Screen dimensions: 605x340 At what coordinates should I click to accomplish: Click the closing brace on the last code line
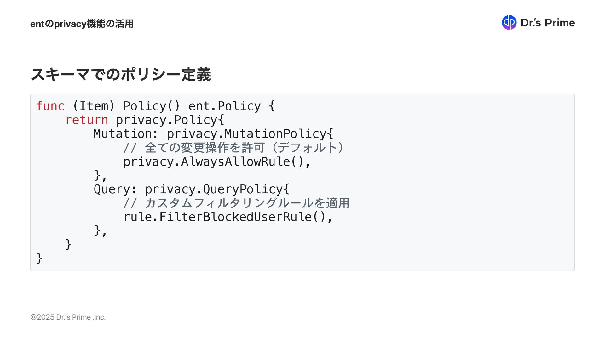[x=39, y=258]
